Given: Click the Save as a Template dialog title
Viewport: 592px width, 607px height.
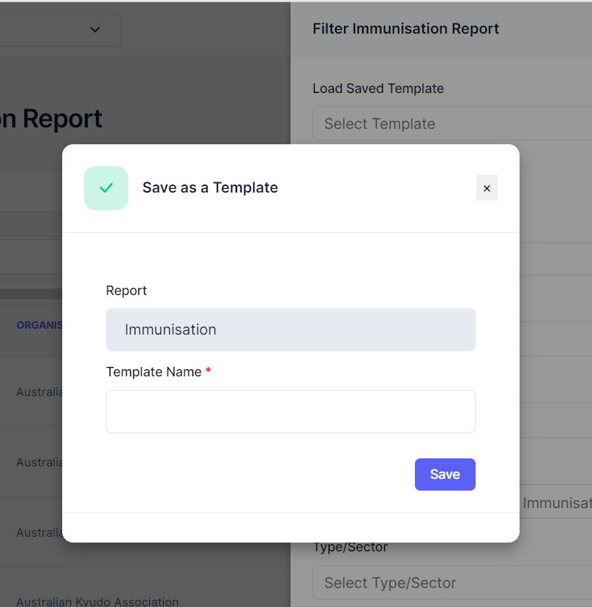Looking at the screenshot, I should 210,188.
